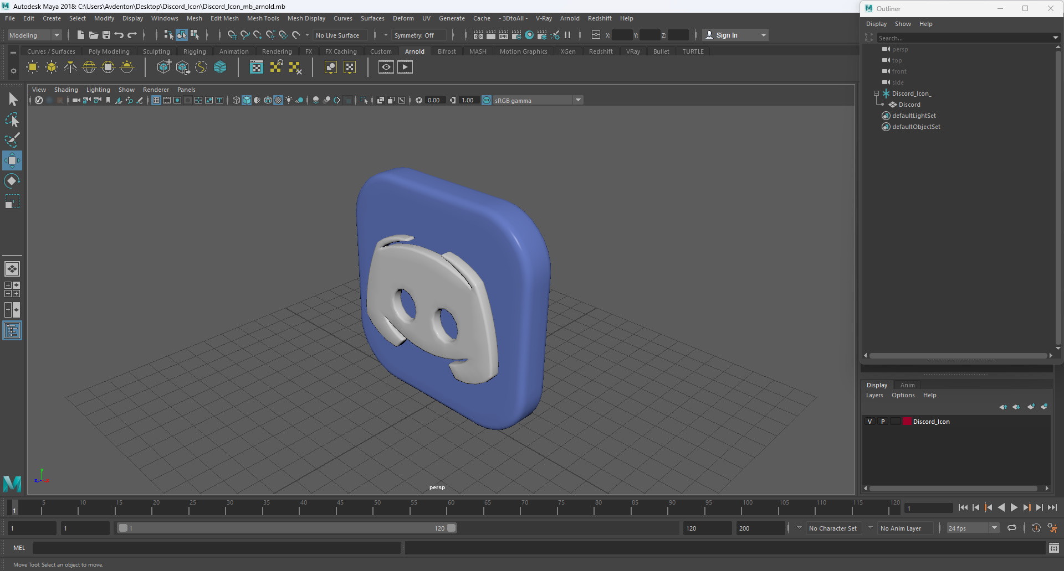The width and height of the screenshot is (1064, 571).
Task: Click the Redo arrow icon
Action: point(132,35)
